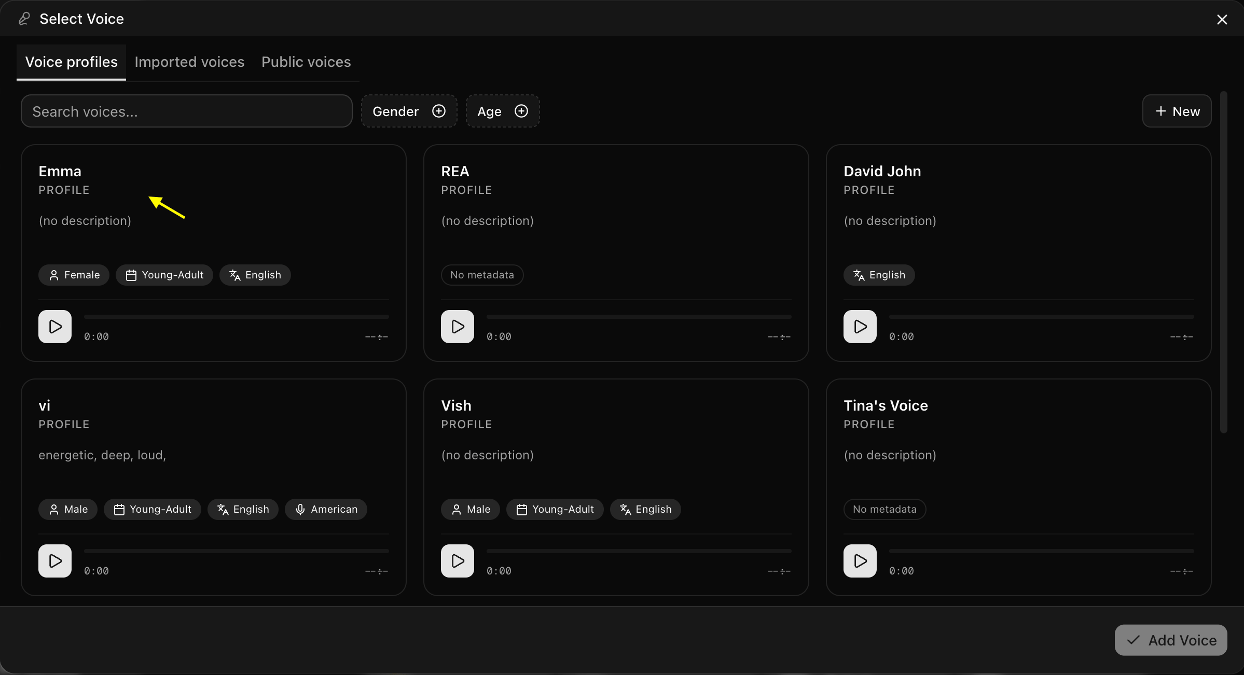Select the David John profile name

(882, 171)
